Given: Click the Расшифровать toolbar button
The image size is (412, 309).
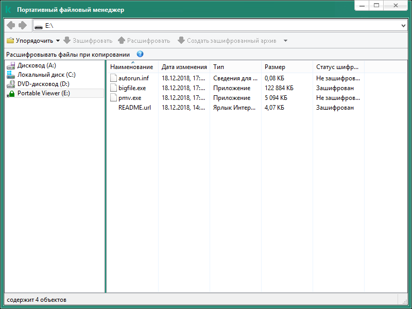Looking at the screenshot, I should 144,41.
